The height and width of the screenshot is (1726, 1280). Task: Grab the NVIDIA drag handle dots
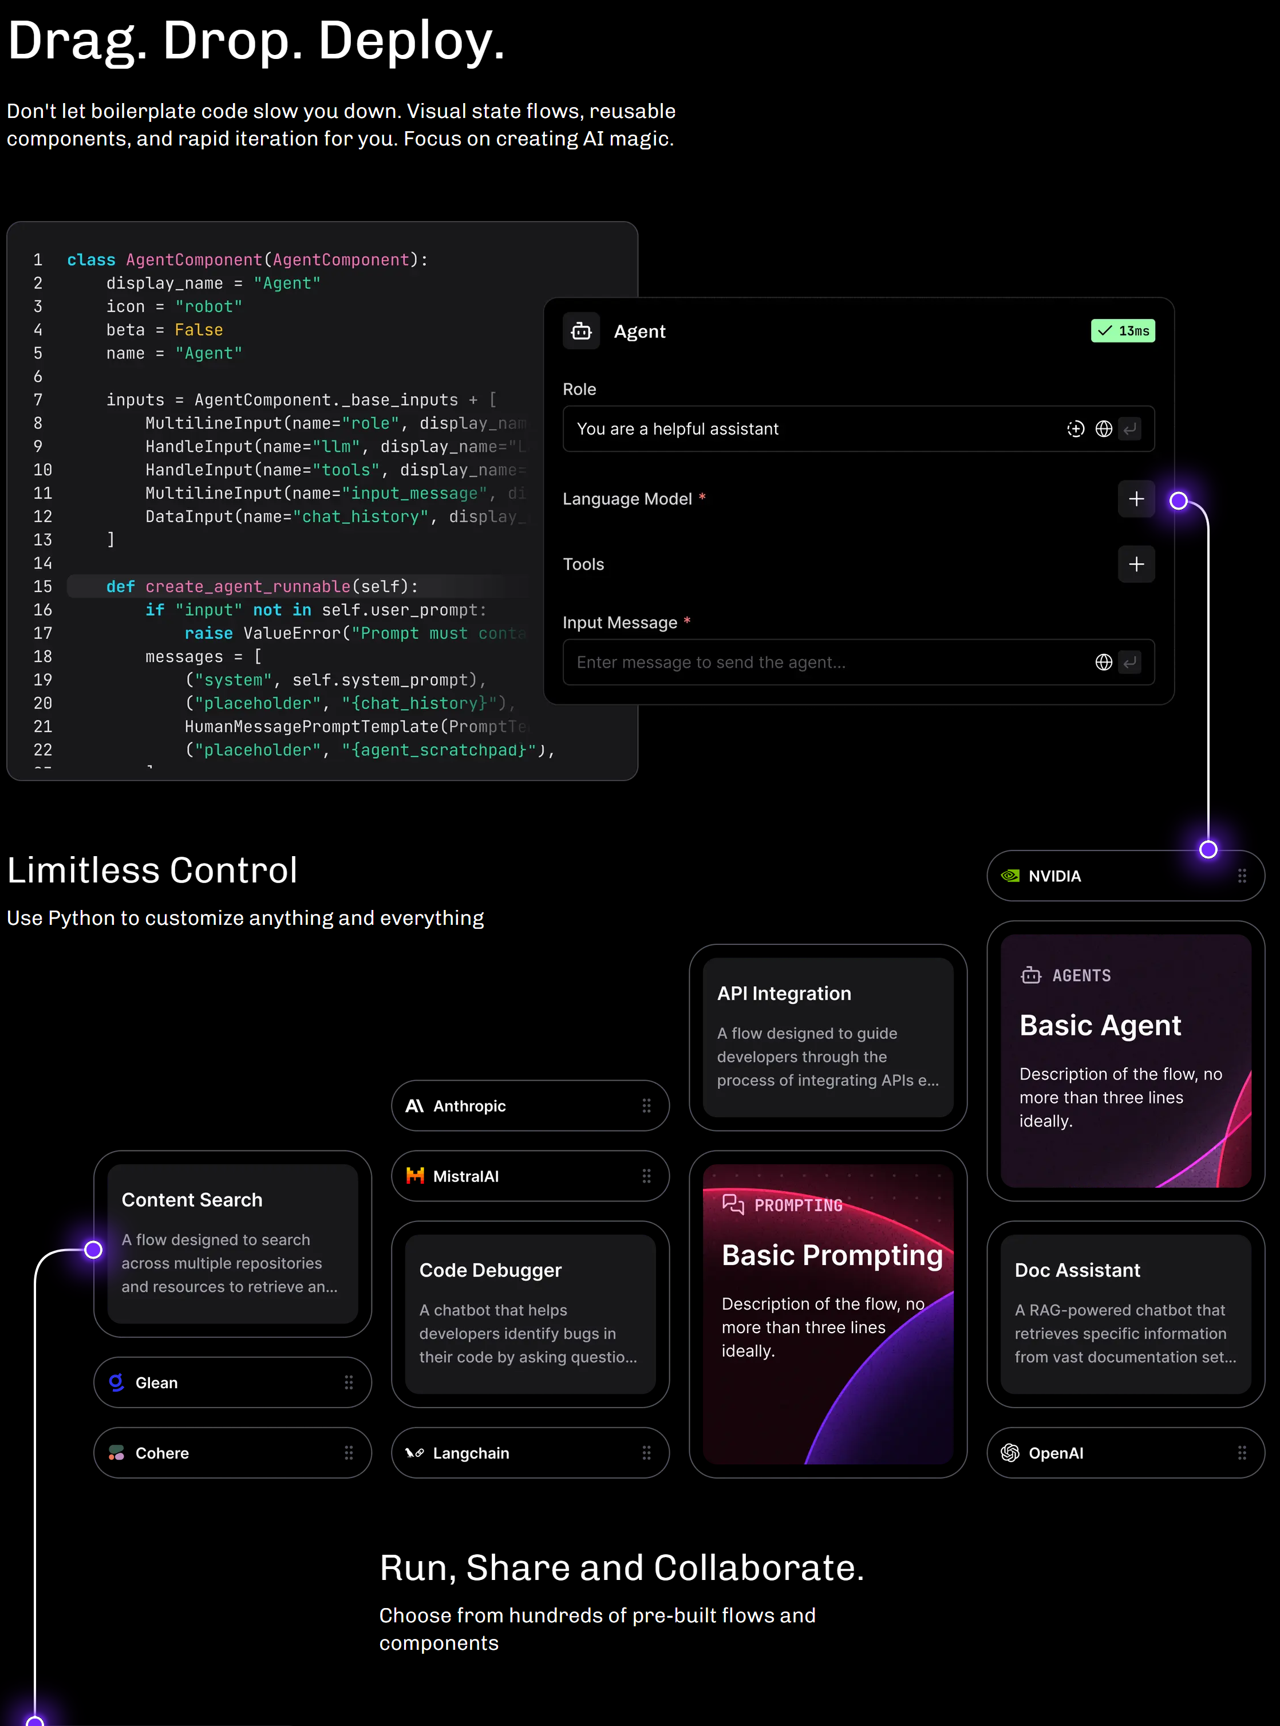[x=1242, y=876]
